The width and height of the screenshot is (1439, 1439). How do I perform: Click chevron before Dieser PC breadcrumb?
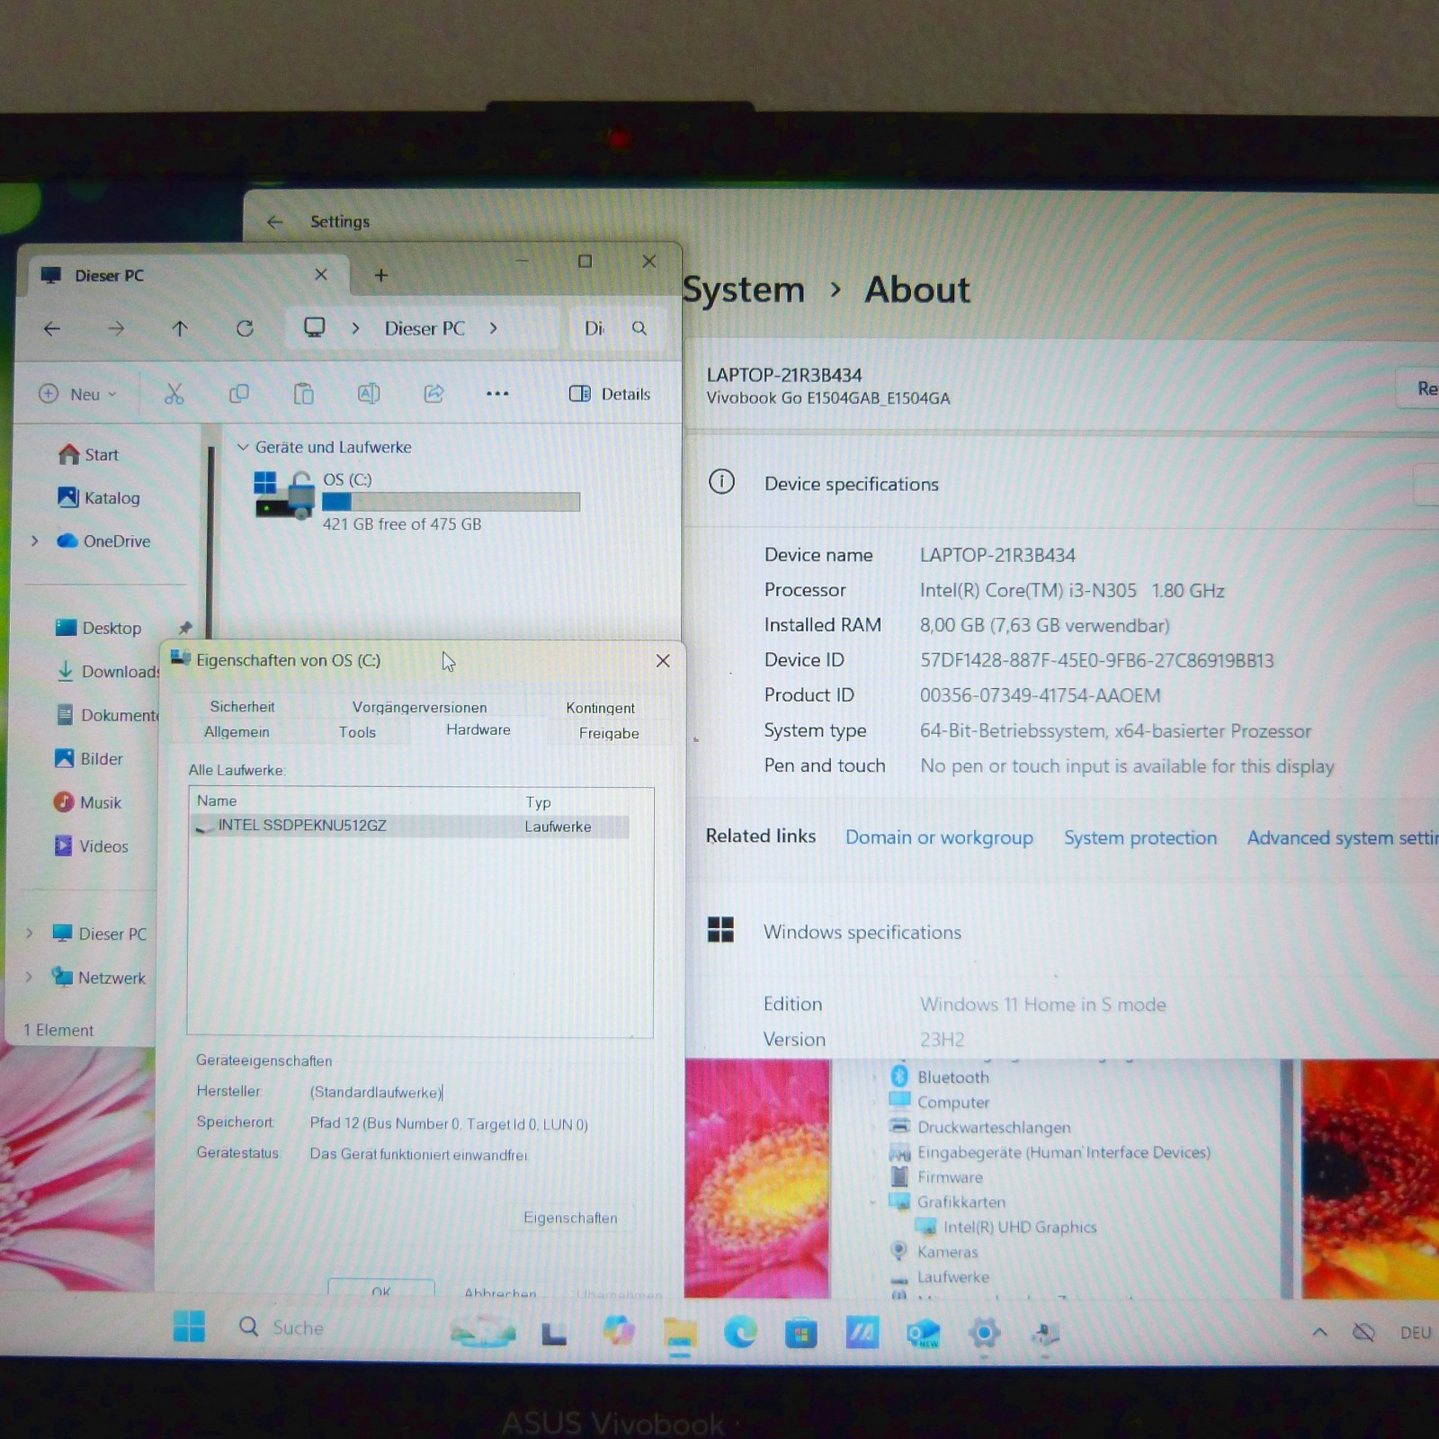(x=356, y=328)
